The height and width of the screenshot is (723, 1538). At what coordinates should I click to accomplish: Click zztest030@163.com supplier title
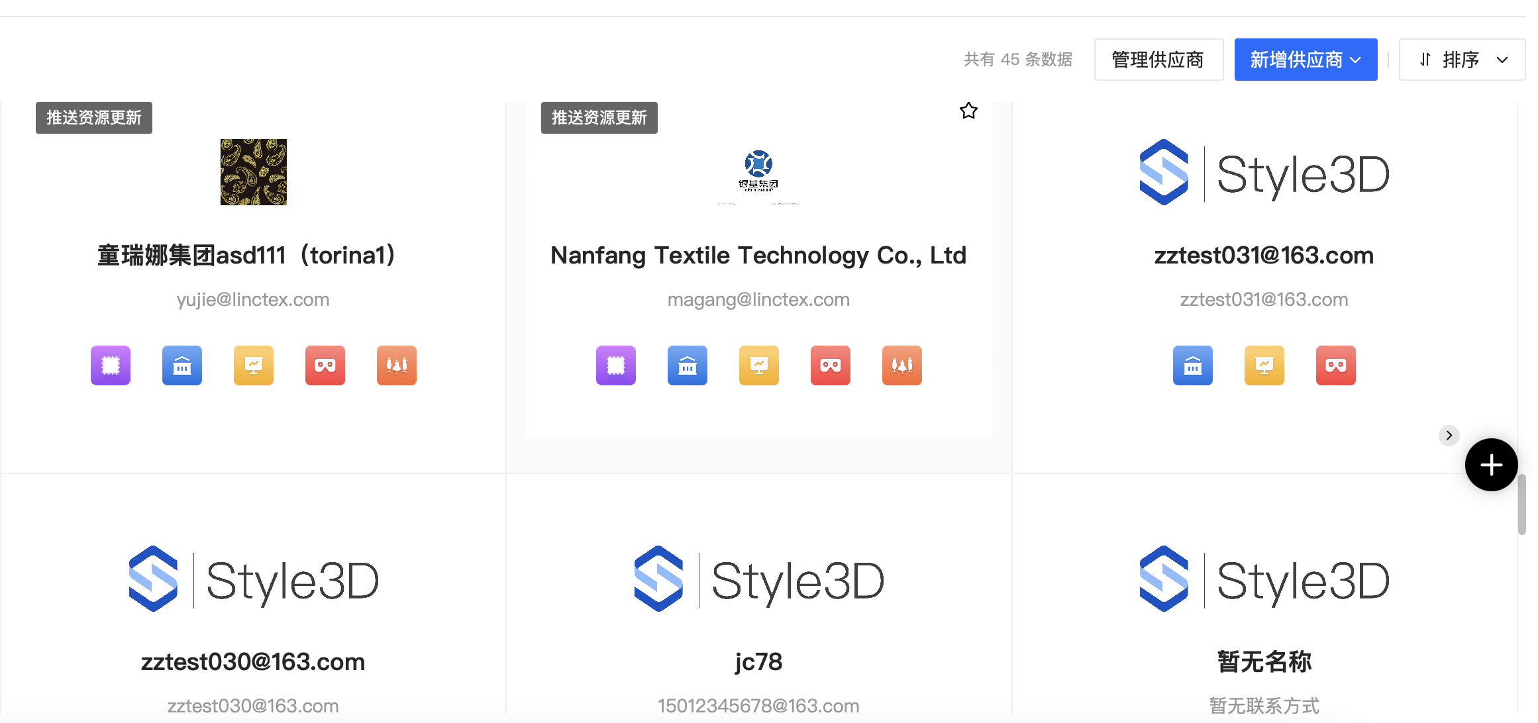tap(253, 661)
